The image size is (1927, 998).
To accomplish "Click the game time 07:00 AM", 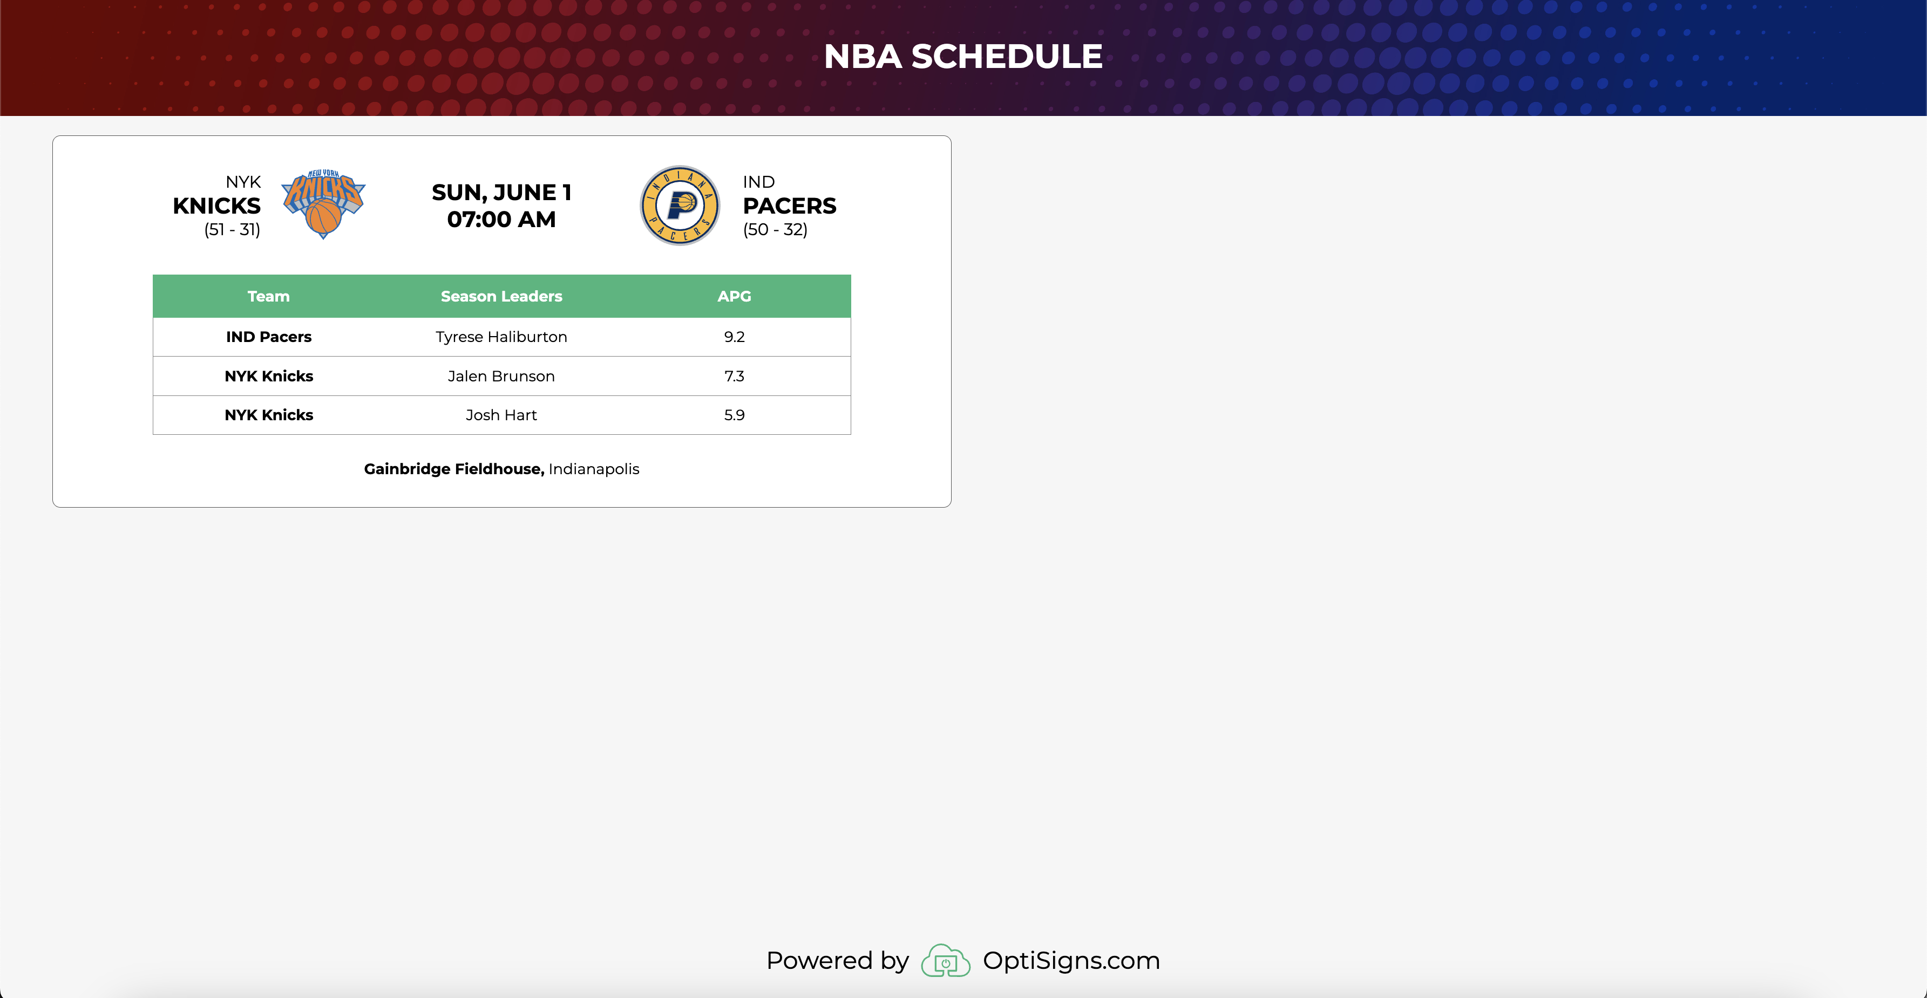I will [501, 220].
